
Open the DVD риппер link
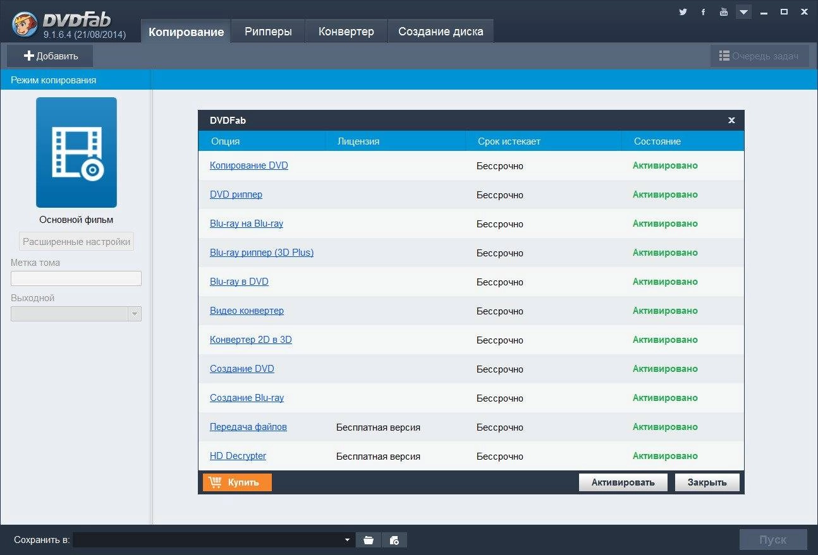236,194
